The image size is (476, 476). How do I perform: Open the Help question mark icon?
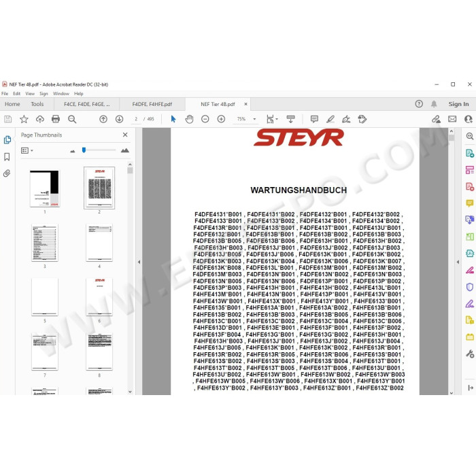[419, 104]
